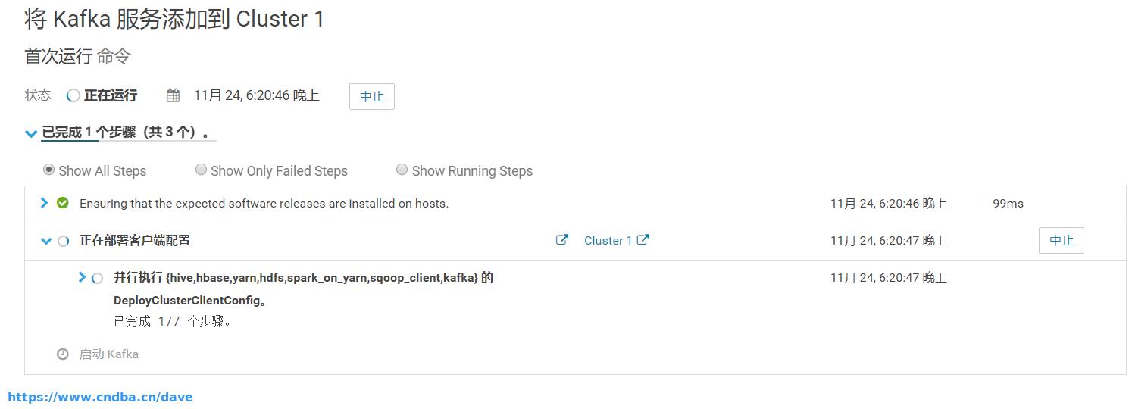
Task: Click the spinner icon beside 正在部署客户端配置
Action: (x=64, y=241)
